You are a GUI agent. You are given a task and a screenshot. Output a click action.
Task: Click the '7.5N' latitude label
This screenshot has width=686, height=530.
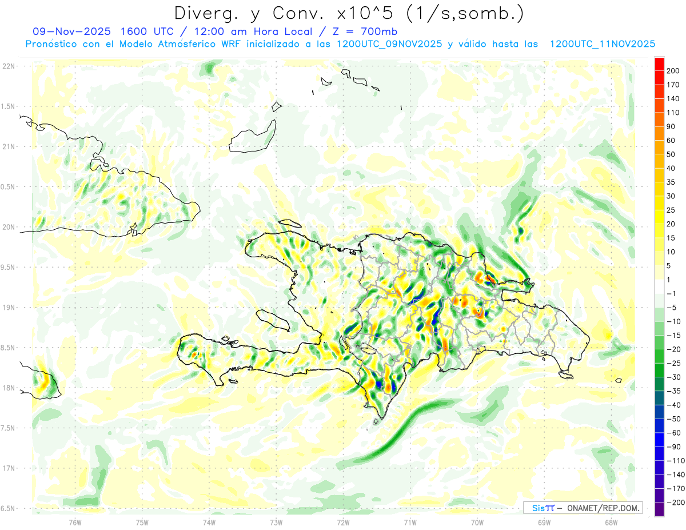tap(7, 428)
